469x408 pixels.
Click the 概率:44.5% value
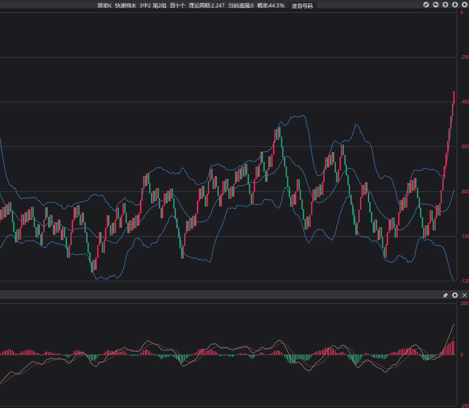coord(271,6)
